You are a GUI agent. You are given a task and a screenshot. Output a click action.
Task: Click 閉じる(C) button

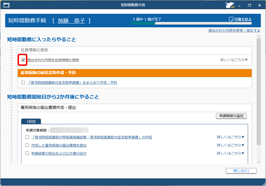click(x=241, y=171)
